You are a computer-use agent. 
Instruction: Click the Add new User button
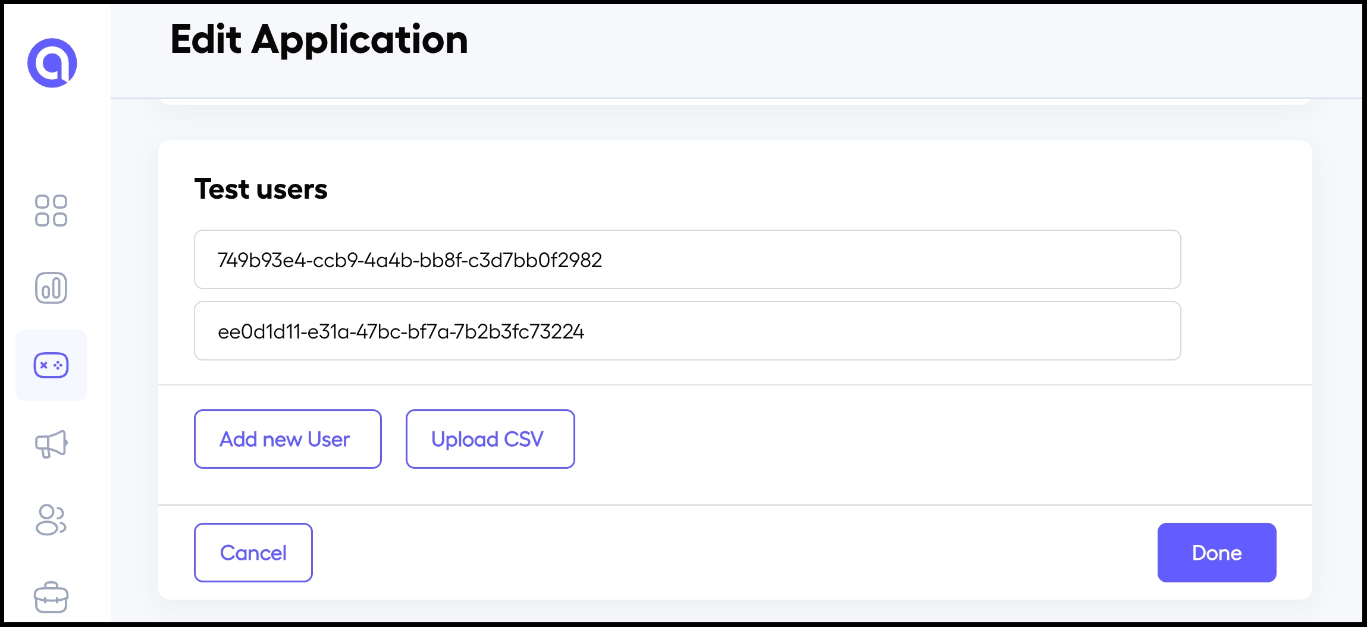coord(287,439)
